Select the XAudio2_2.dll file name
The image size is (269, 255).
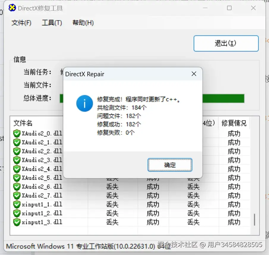[x=42, y=151]
